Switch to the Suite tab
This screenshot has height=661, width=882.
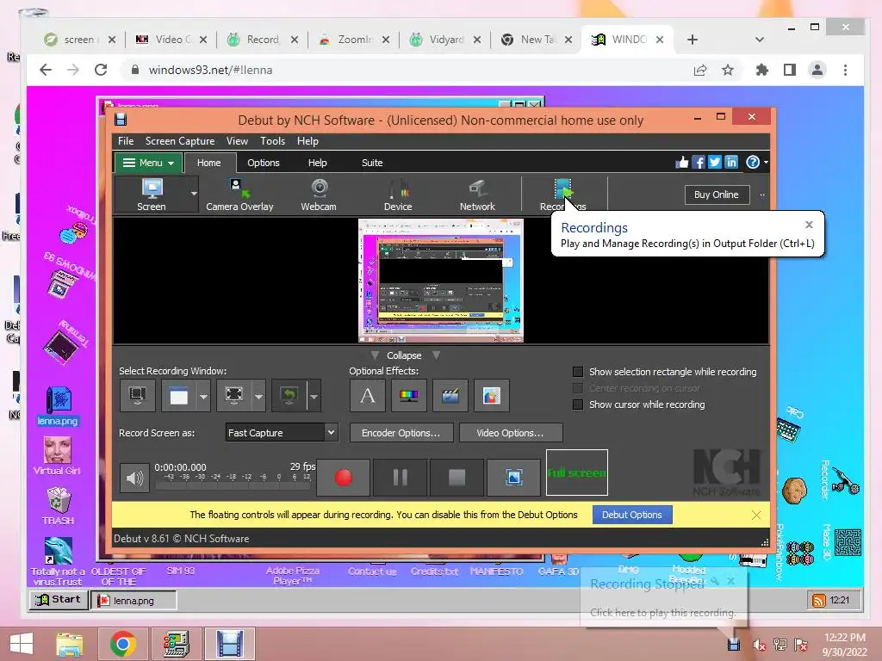tap(372, 163)
